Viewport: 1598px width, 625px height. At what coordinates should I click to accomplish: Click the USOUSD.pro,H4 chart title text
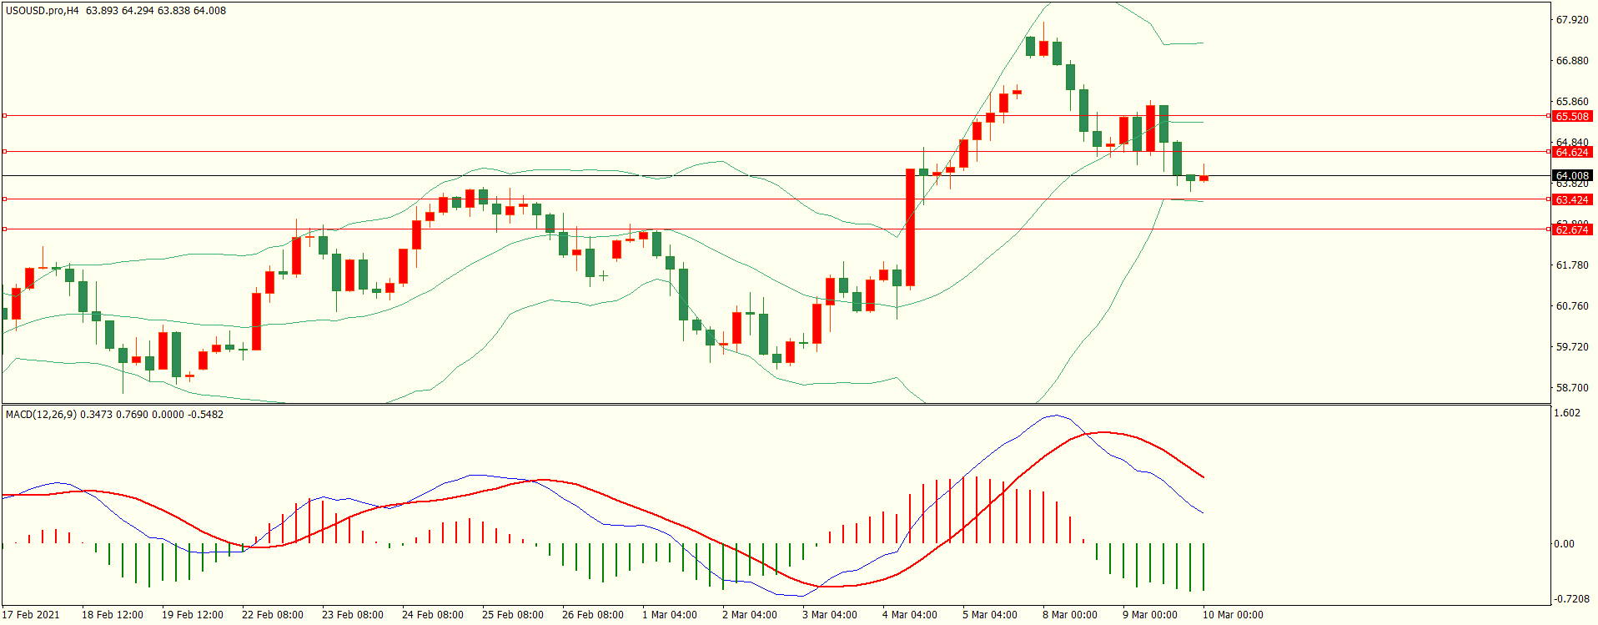[x=42, y=11]
